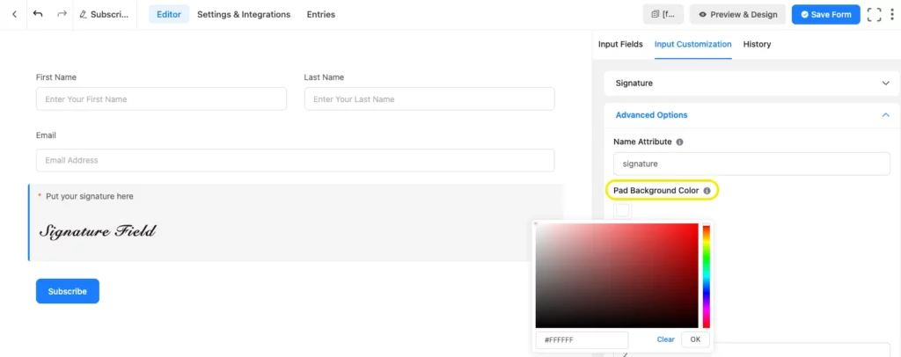Click the Last Name input field

429,98
